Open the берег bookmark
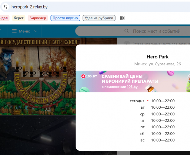190x155 pixels. coord(18,18)
